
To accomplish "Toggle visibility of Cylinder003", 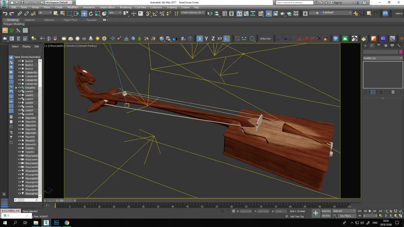I will pyautogui.click(x=20, y=73).
